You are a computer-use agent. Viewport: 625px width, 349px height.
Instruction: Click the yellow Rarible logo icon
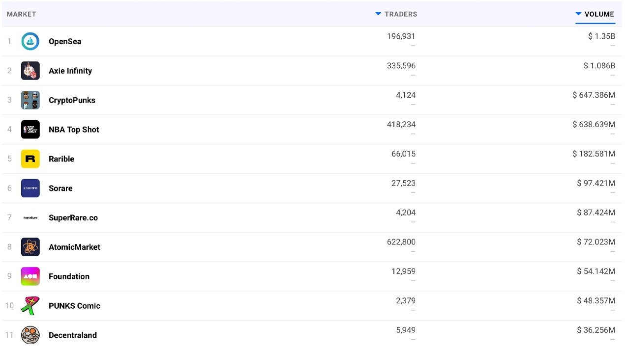(30, 159)
